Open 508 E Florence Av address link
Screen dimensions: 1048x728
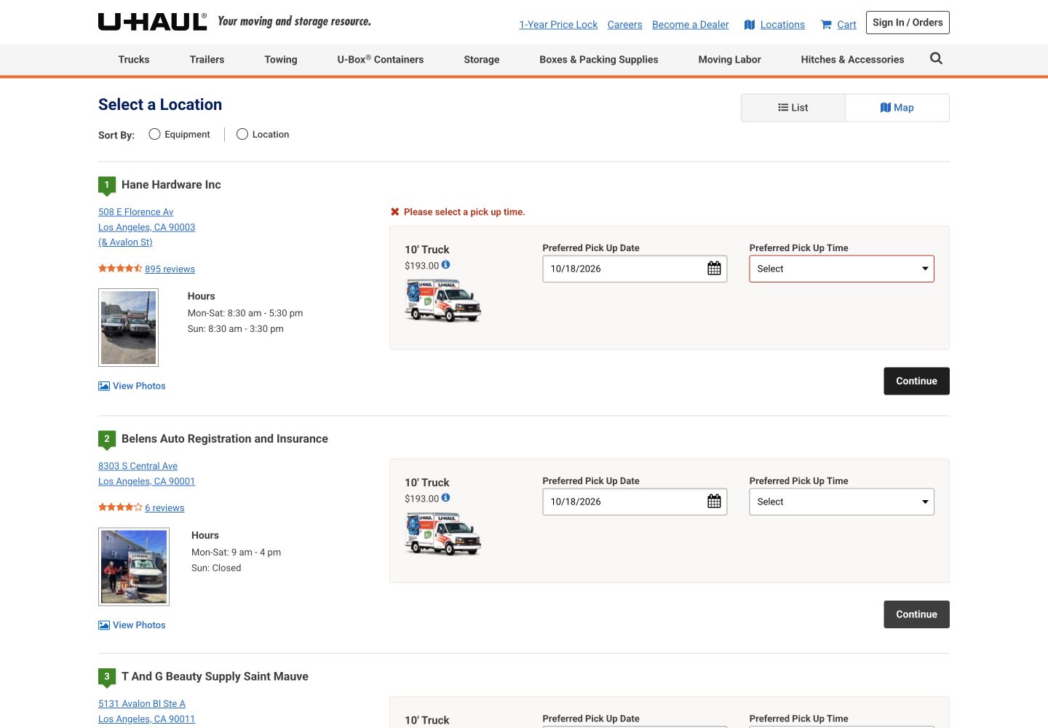(x=136, y=212)
